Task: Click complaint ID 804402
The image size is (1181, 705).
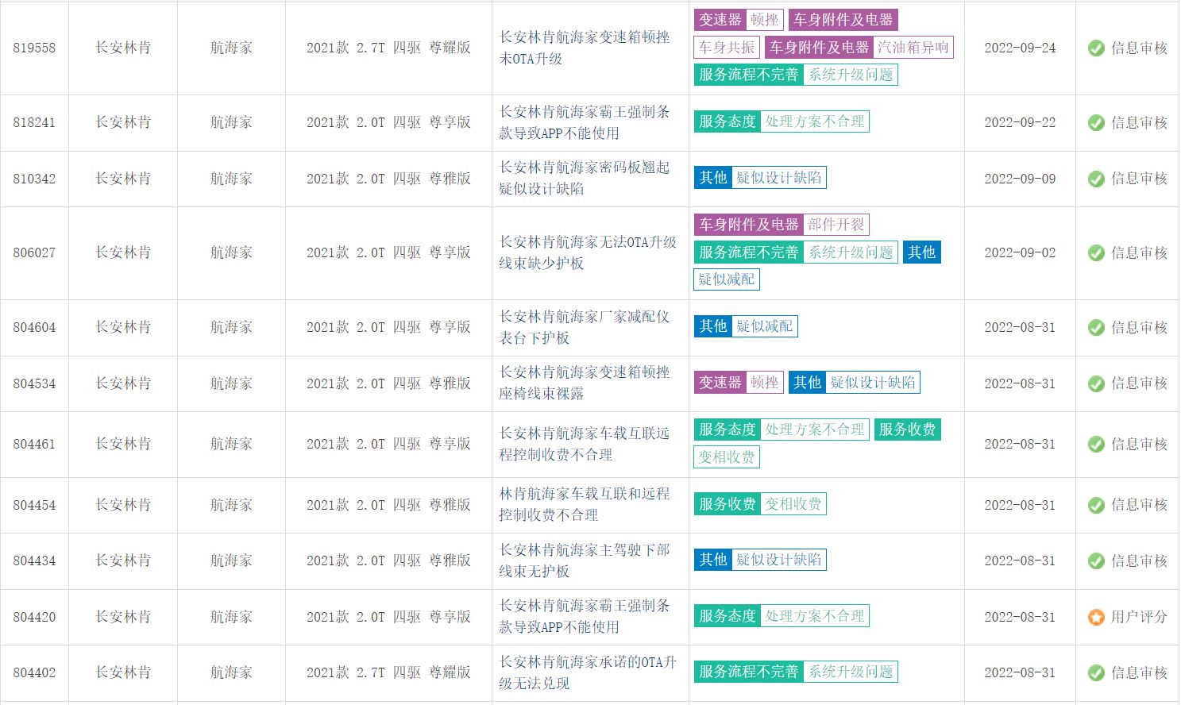Action: [34, 672]
